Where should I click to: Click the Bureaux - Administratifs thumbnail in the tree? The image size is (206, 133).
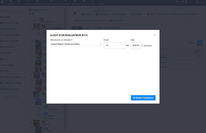click(x=36, y=27)
